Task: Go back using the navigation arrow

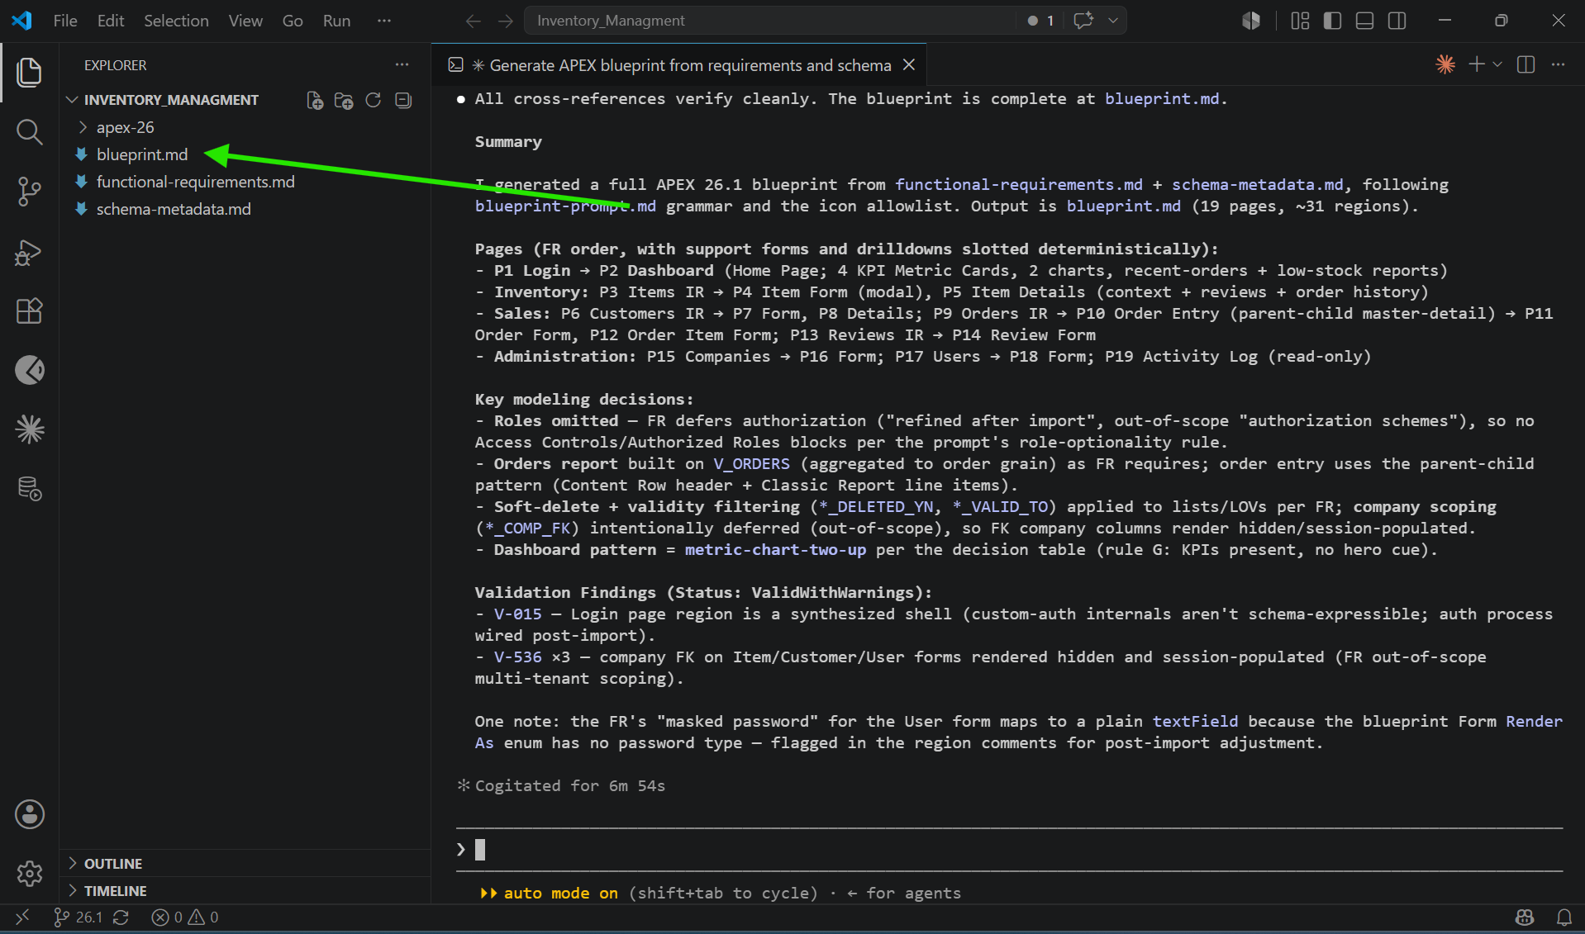Action: pos(473,21)
